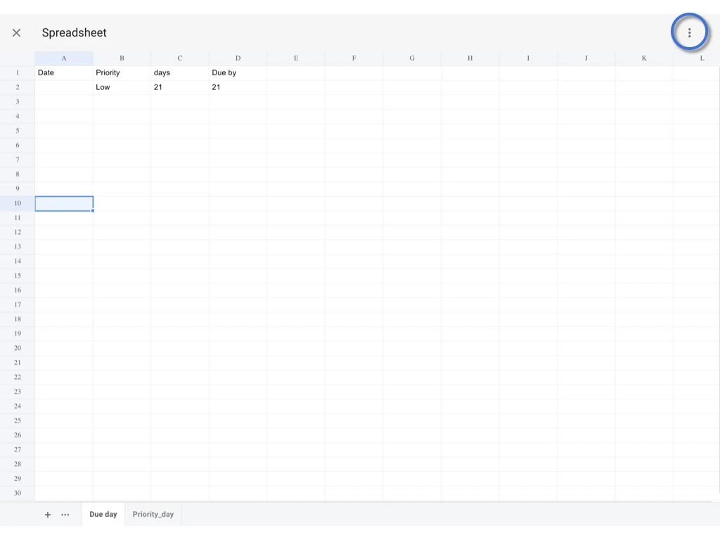Select the Due day sheet tab
720x540 pixels.
(x=103, y=514)
